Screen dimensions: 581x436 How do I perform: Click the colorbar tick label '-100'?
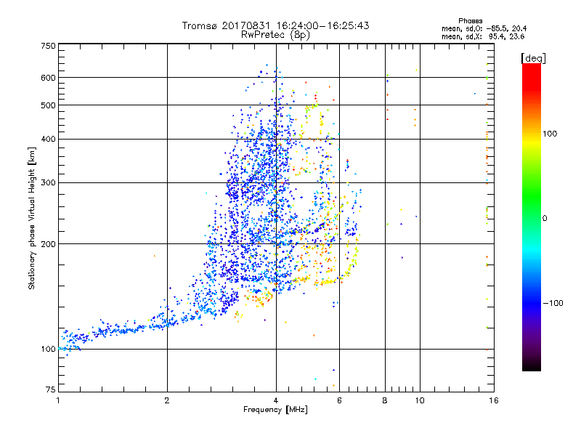(553, 303)
